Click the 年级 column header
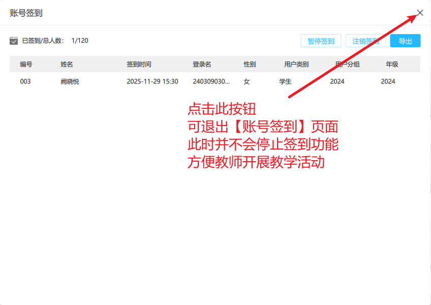Viewport: 431px width, 305px height. (392, 64)
